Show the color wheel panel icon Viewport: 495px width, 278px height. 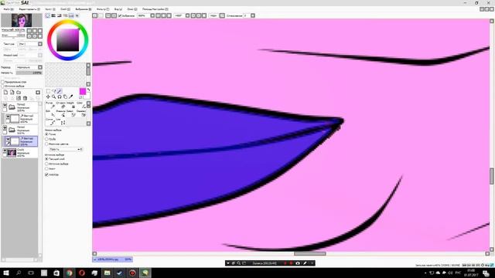click(47, 15)
